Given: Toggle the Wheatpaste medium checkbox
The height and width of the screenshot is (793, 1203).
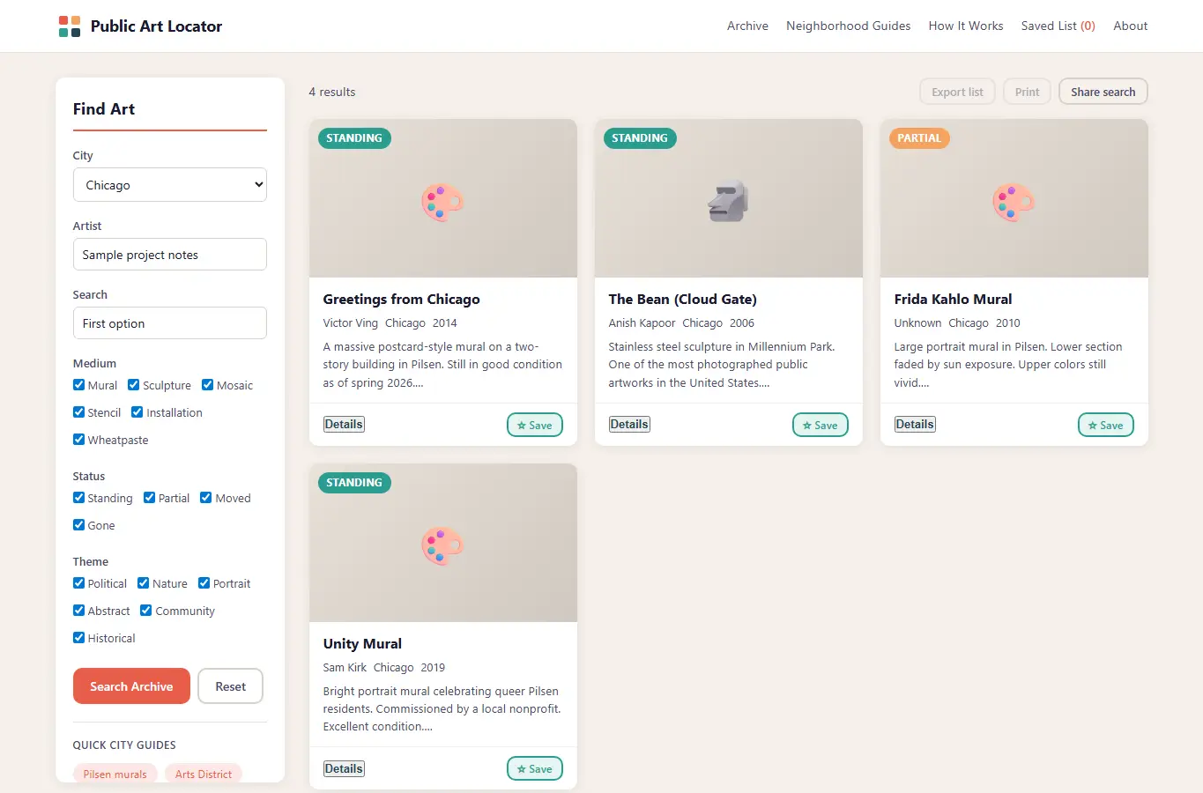Looking at the screenshot, I should click(79, 440).
